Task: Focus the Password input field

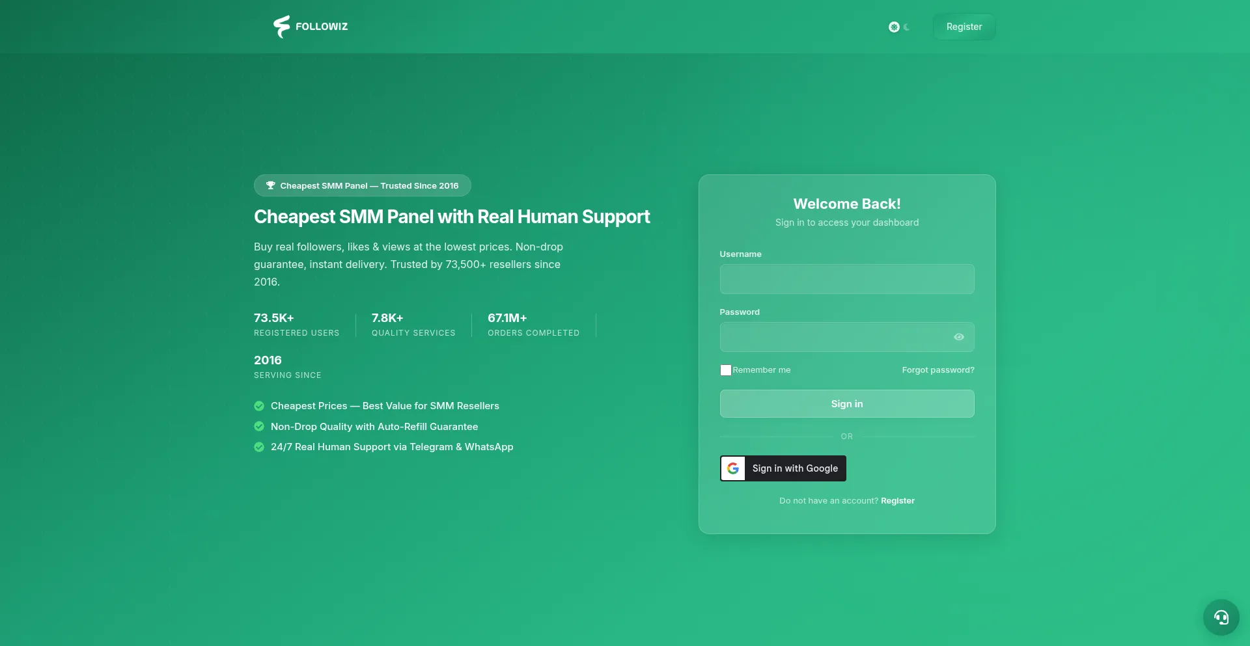Action: pyautogui.click(x=847, y=337)
